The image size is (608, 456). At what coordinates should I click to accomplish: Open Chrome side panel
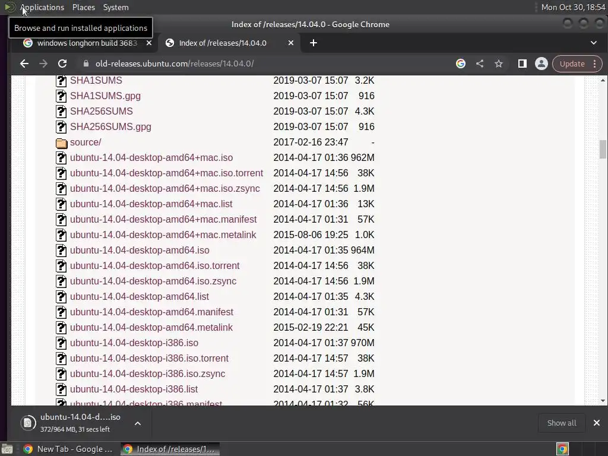(x=522, y=64)
